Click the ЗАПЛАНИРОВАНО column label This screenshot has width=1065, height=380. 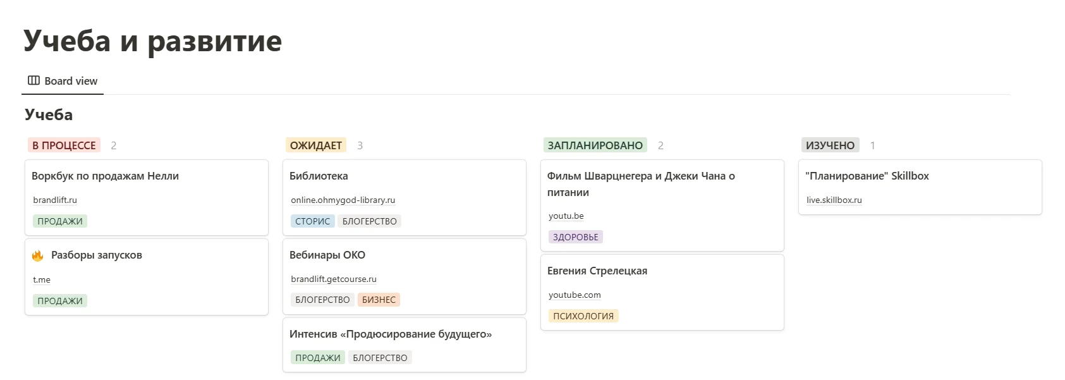tap(595, 145)
